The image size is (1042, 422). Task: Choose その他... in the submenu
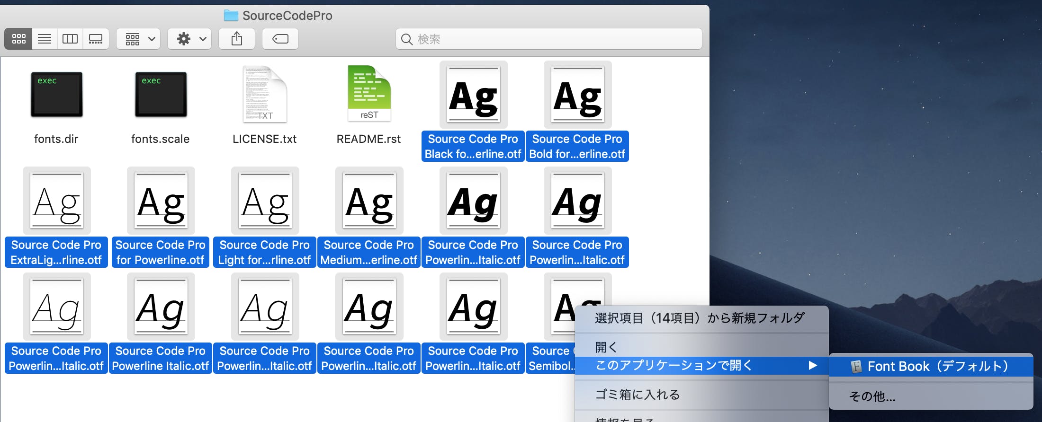931,396
